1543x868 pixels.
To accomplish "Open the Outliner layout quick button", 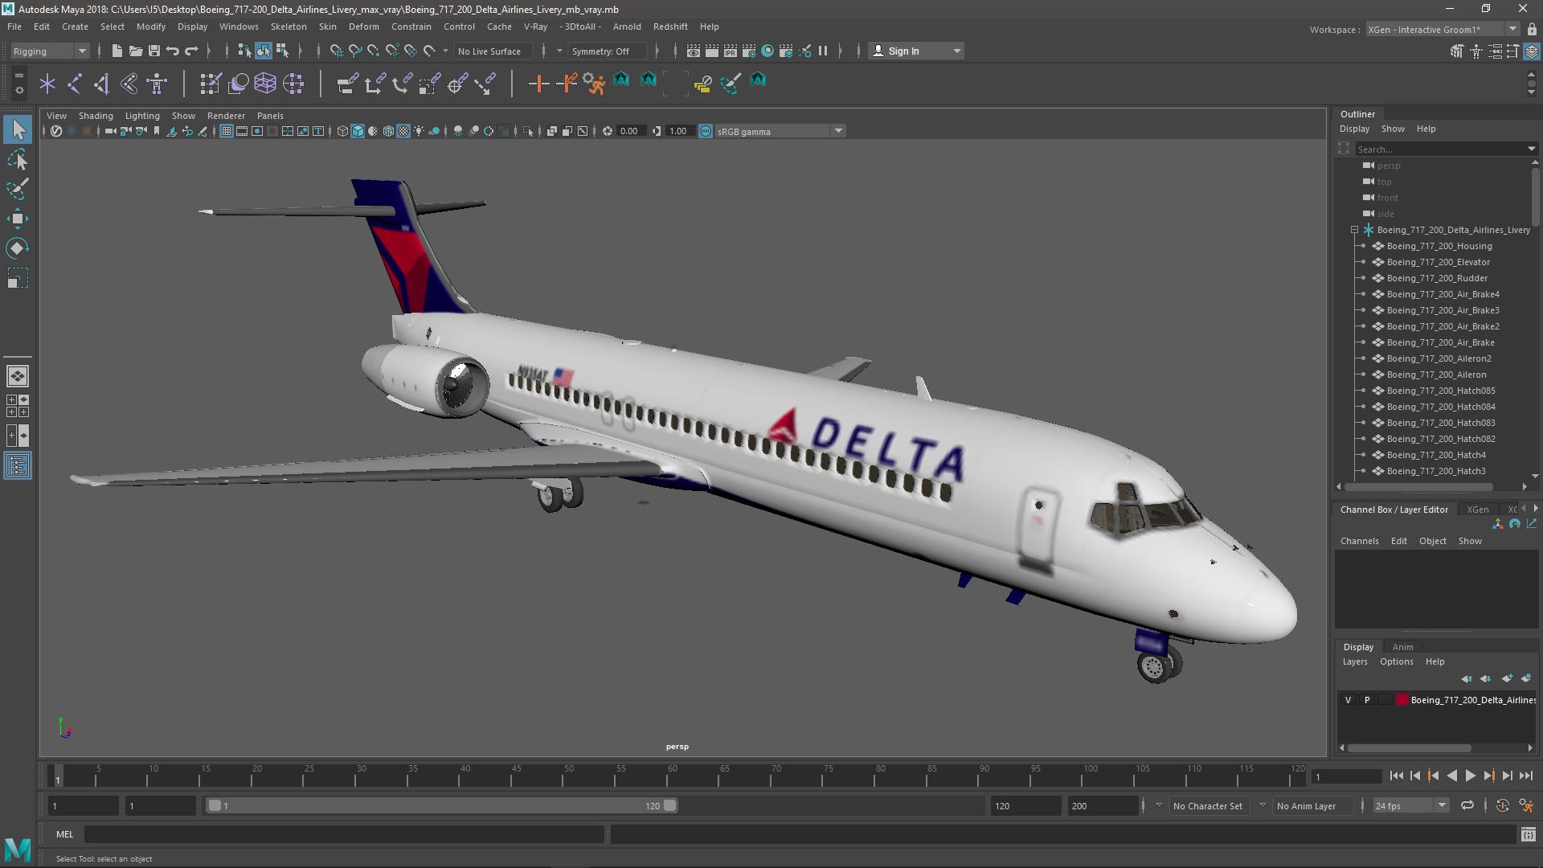I will click(18, 465).
